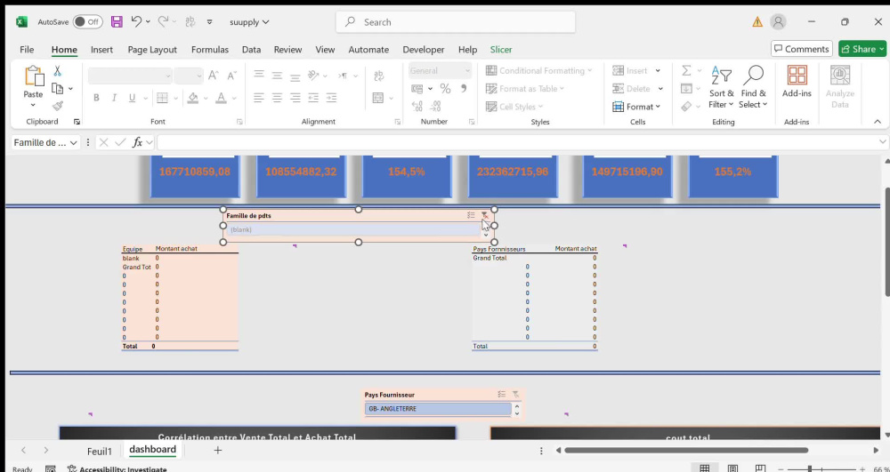Toggle Underline formatting
This screenshot has height=472, width=890.
(132, 98)
